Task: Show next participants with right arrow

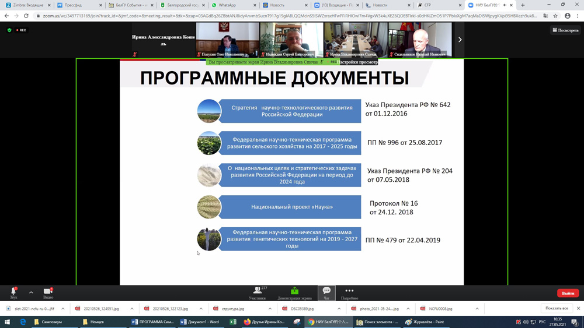Action: (x=460, y=40)
